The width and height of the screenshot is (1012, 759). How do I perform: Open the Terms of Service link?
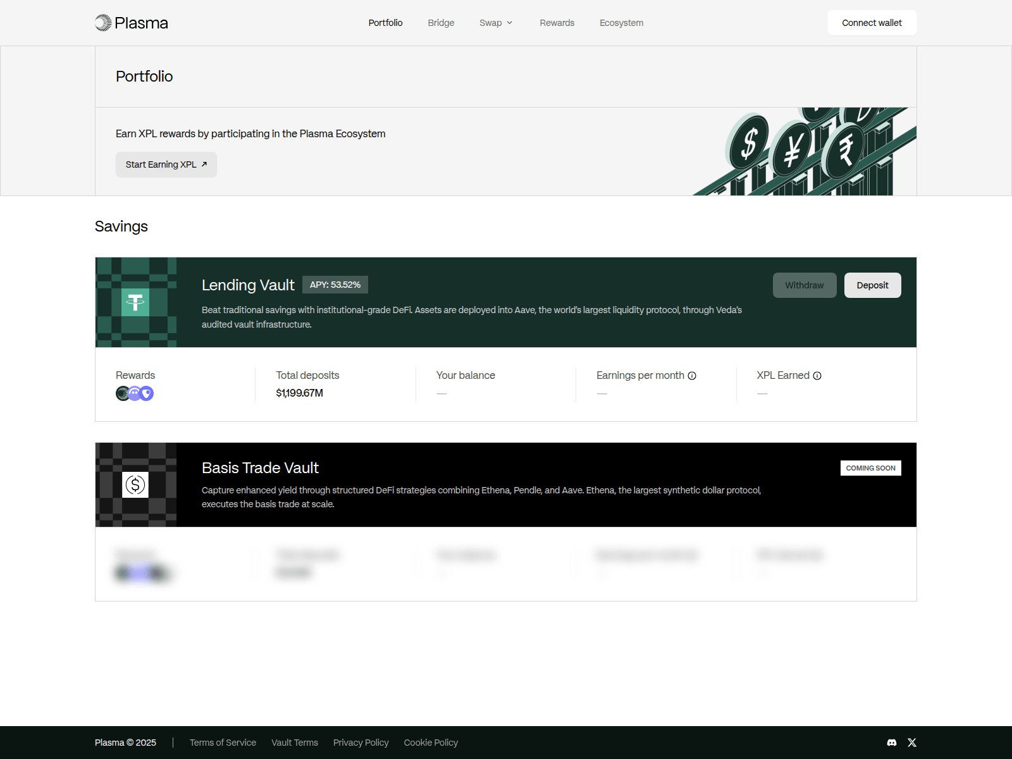coord(223,743)
